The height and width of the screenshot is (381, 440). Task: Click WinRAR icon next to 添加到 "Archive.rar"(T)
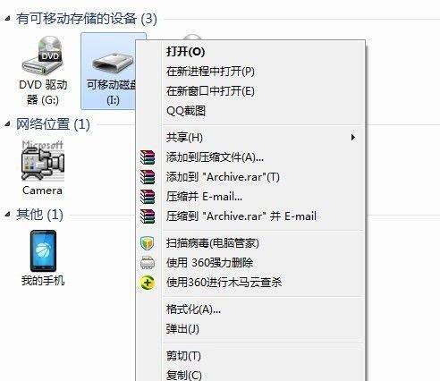coord(148,177)
